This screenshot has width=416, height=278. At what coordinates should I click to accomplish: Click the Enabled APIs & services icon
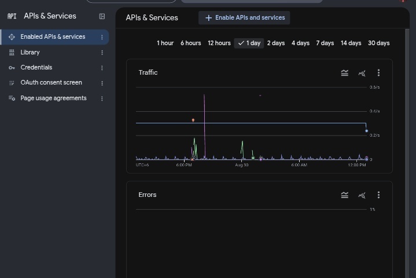pos(12,37)
